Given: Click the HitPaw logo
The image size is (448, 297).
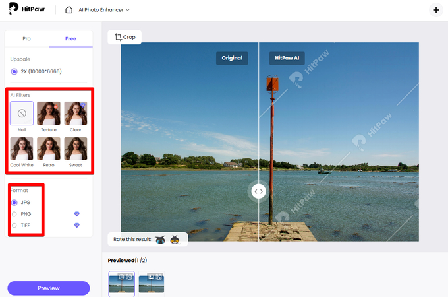Looking at the screenshot, I should [27, 9].
